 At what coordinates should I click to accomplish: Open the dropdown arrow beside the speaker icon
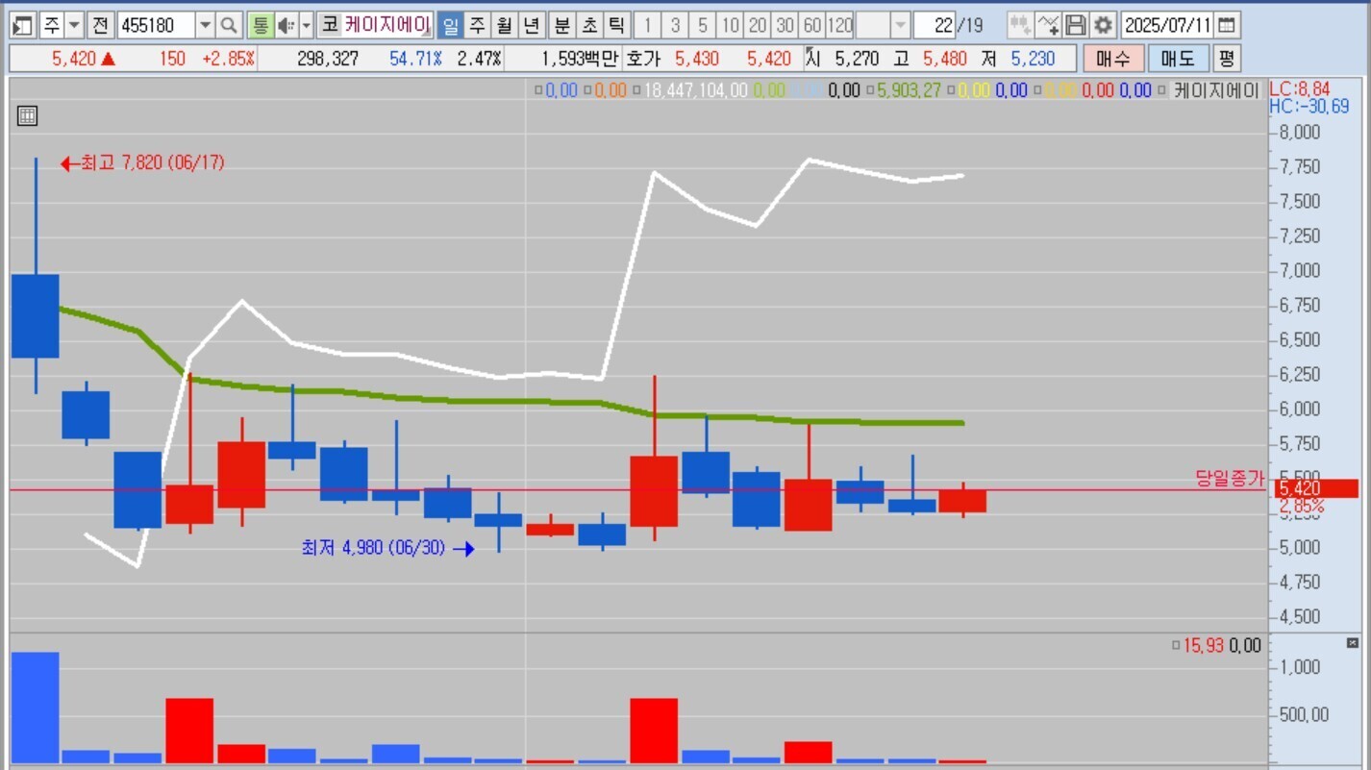coord(307,25)
